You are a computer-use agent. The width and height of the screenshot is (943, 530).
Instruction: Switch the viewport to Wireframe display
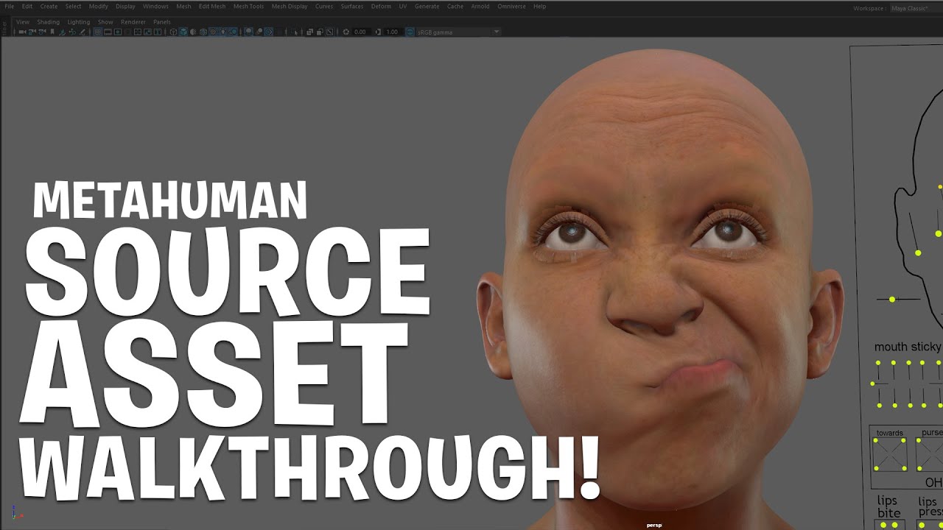click(x=173, y=32)
